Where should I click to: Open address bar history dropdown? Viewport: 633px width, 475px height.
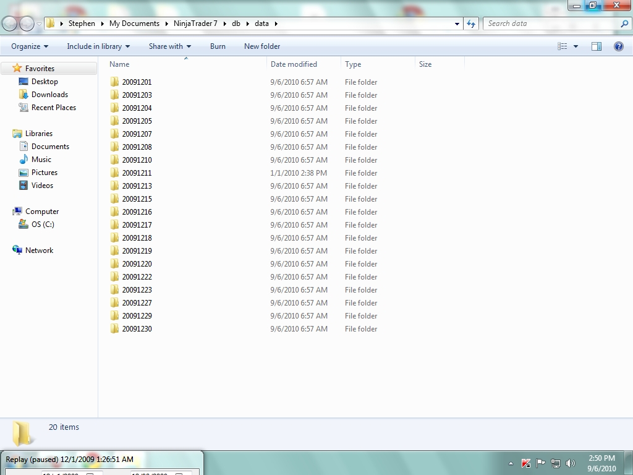coord(457,24)
